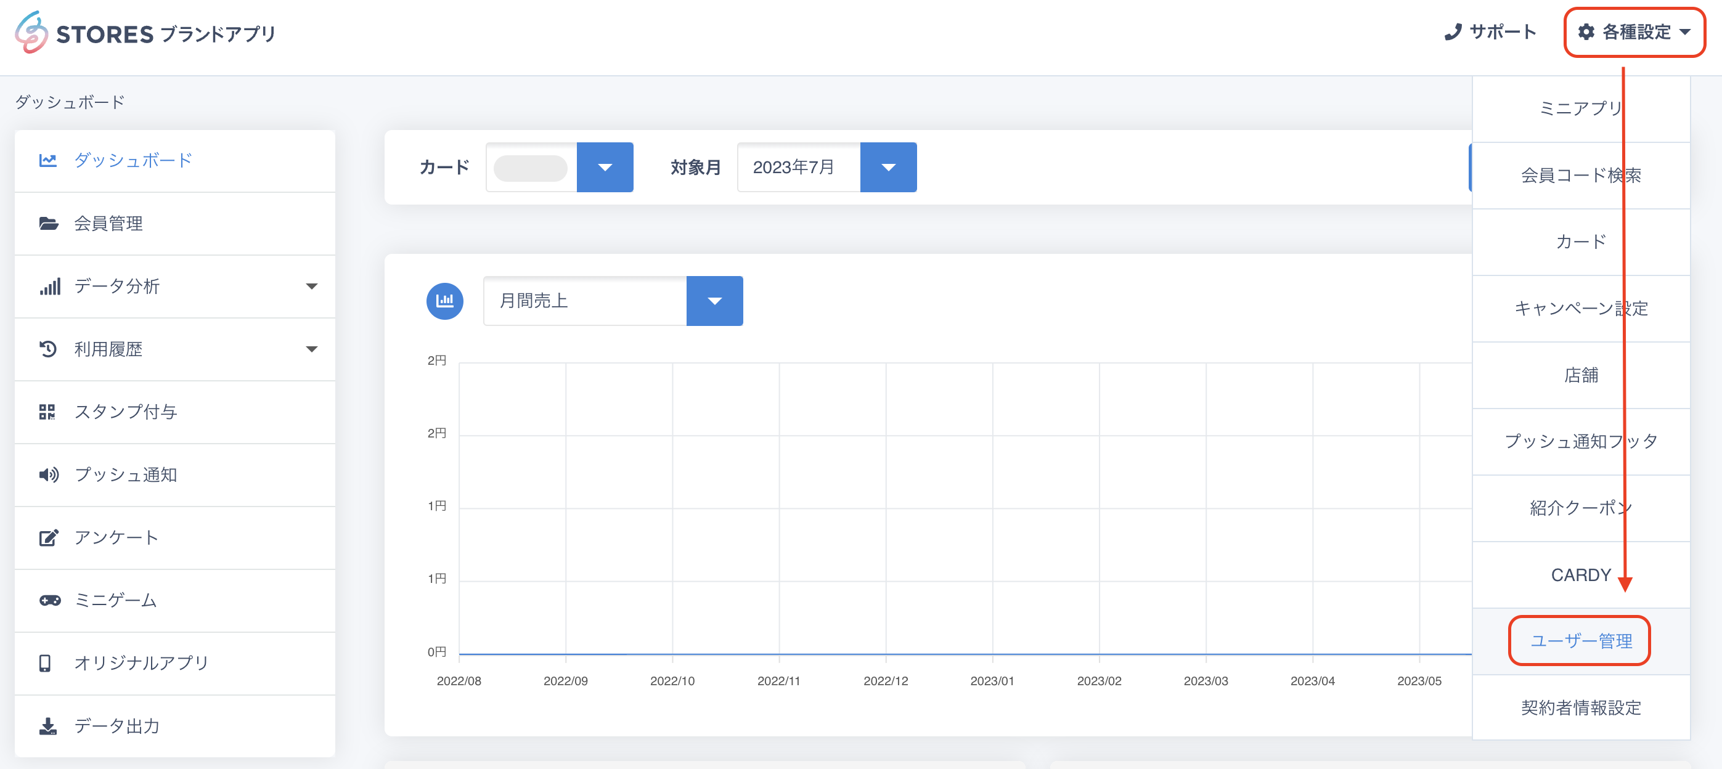Select 会員コード検索 in settings menu

point(1580,175)
